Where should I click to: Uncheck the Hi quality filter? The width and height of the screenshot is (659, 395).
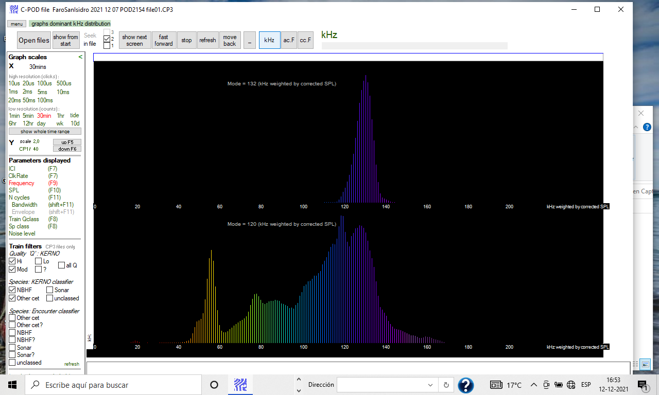tap(12, 261)
